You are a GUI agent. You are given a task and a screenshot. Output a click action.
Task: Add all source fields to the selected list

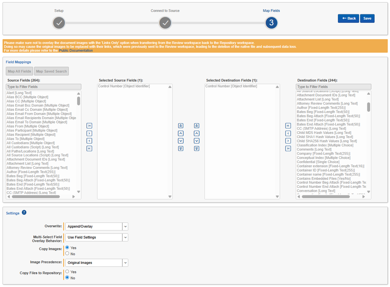click(89, 126)
